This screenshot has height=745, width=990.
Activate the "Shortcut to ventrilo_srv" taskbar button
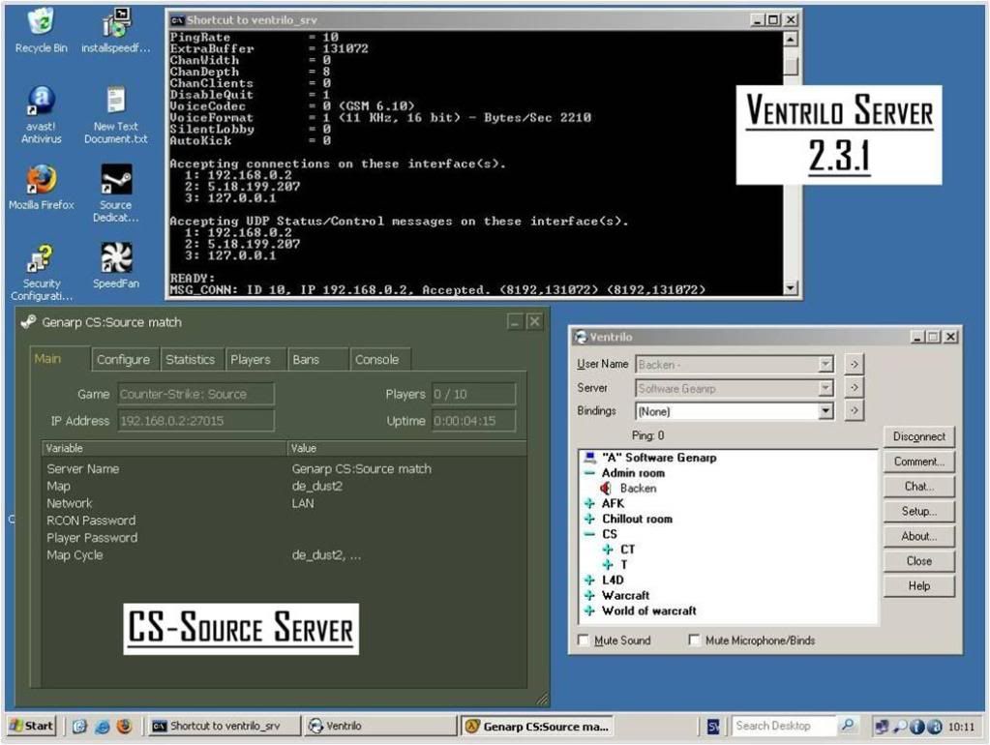225,726
